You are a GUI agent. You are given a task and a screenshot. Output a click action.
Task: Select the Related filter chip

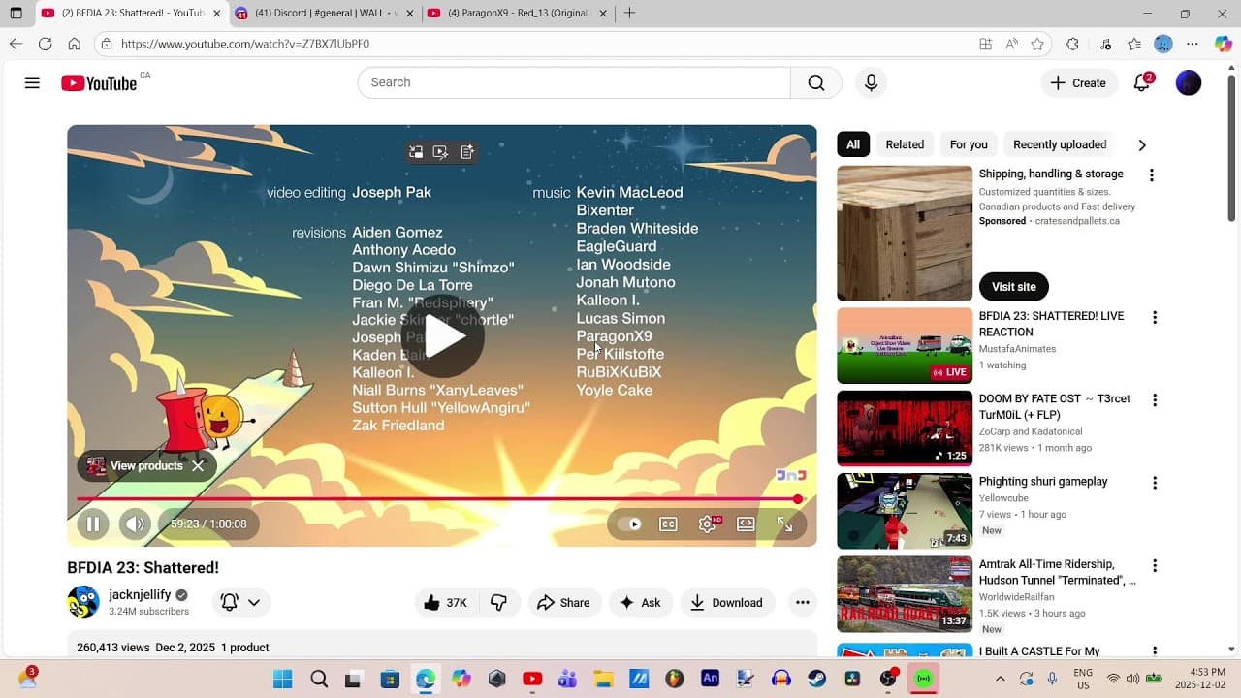click(x=905, y=144)
